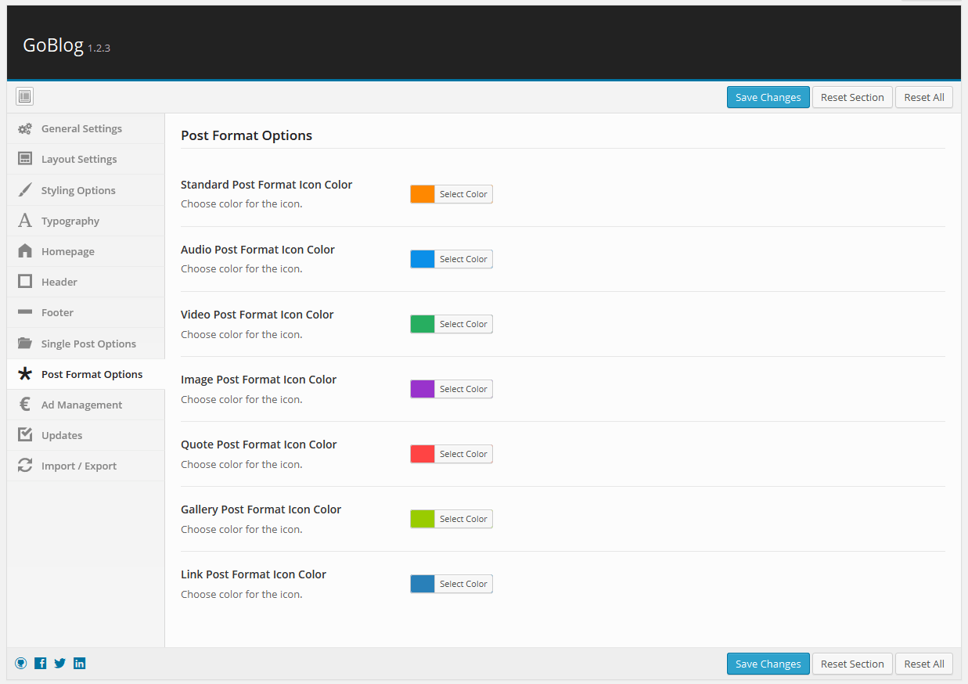Click the GoBlog title in the header
The height and width of the screenshot is (684, 968).
coord(53,45)
